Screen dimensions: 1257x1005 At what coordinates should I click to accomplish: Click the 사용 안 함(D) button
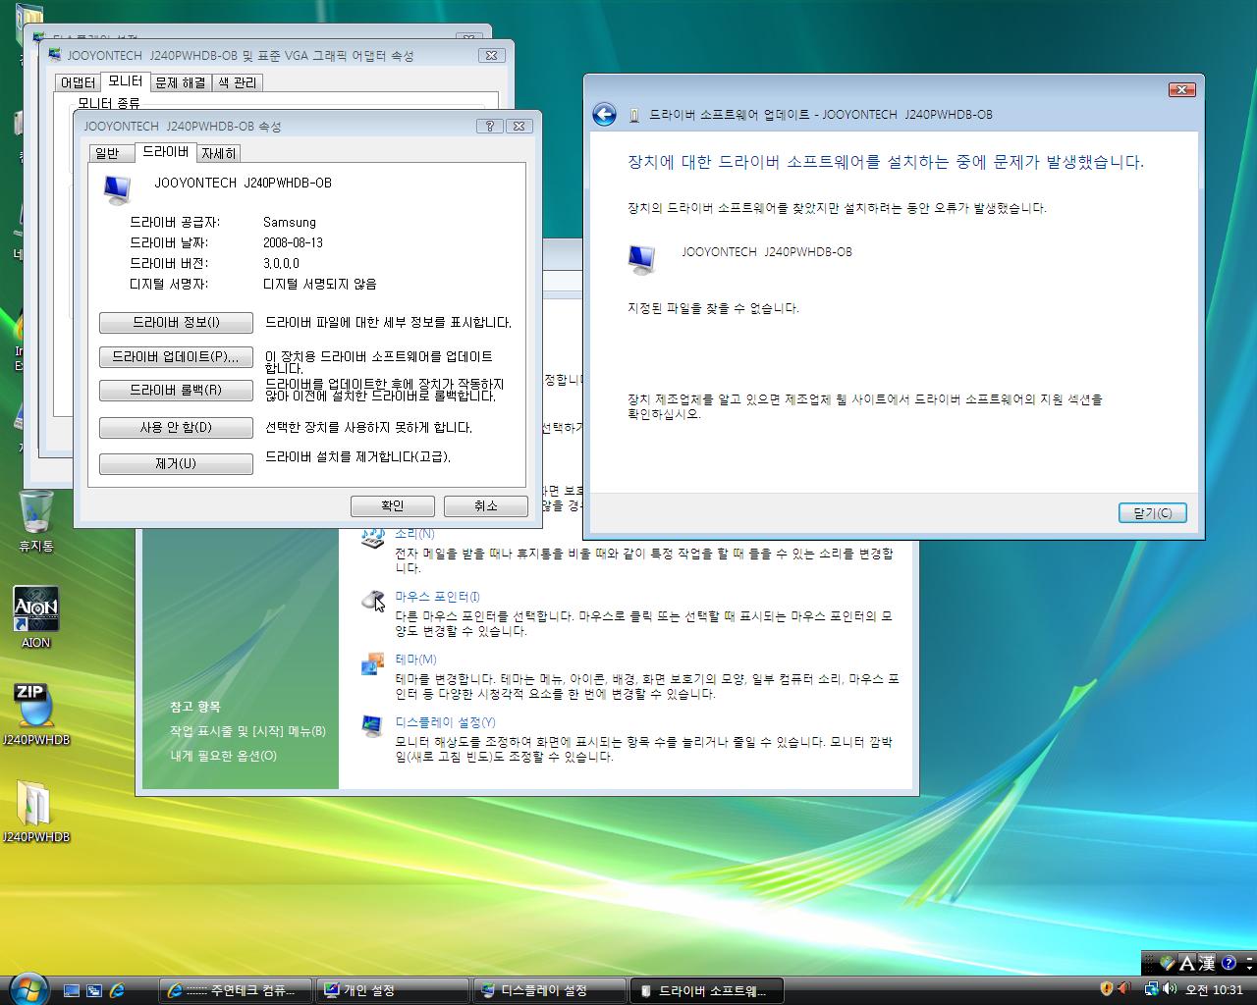(176, 428)
